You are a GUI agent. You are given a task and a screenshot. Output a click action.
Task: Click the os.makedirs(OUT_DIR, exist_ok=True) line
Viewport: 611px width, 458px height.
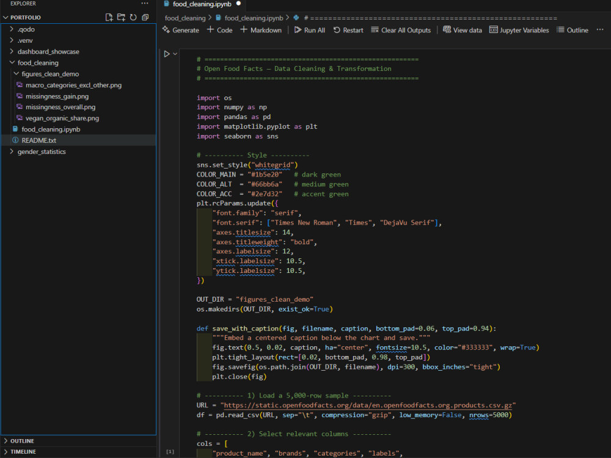[265, 309]
